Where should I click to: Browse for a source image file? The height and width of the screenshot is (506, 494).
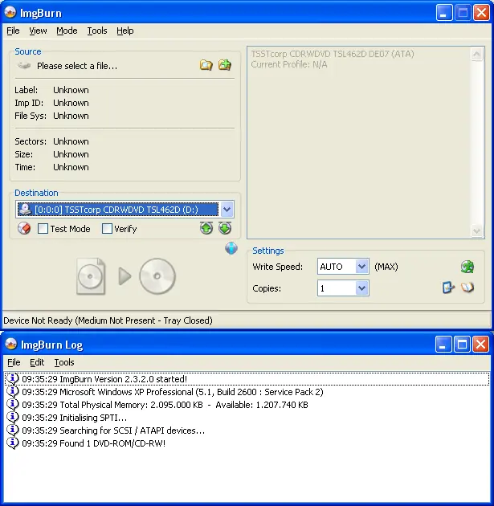(x=206, y=65)
